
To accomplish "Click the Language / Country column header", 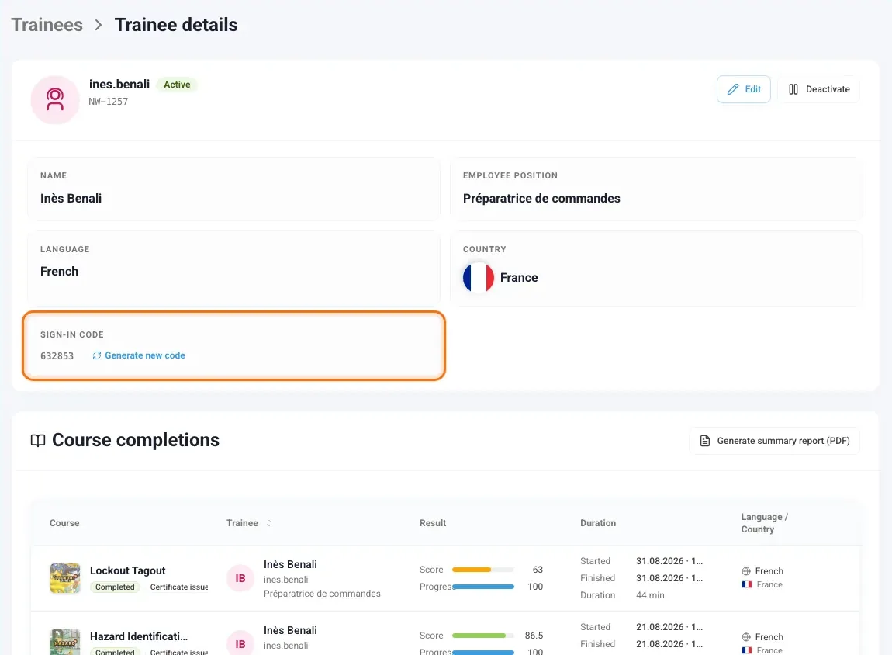I will [765, 523].
